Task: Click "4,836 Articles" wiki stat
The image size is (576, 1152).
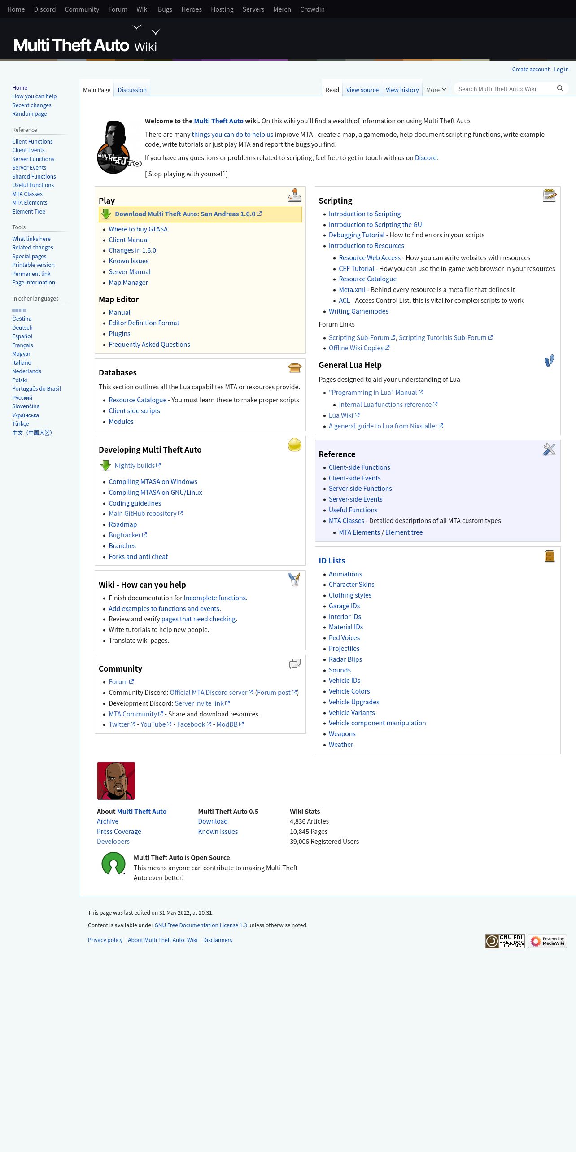Action: [309, 821]
